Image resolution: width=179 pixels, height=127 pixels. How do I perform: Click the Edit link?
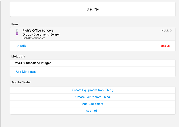coord(23,46)
